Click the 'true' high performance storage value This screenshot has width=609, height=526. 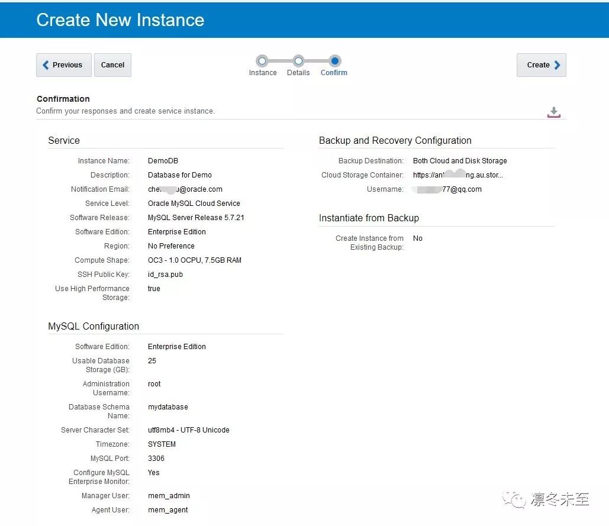[154, 288]
